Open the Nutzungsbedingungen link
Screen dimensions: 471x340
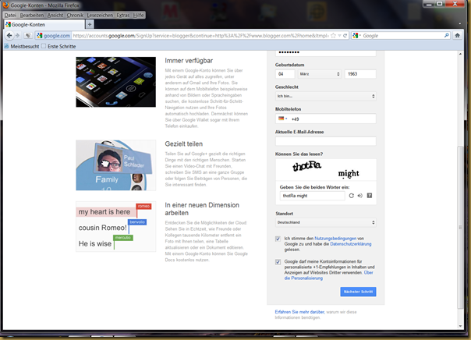[335, 238]
